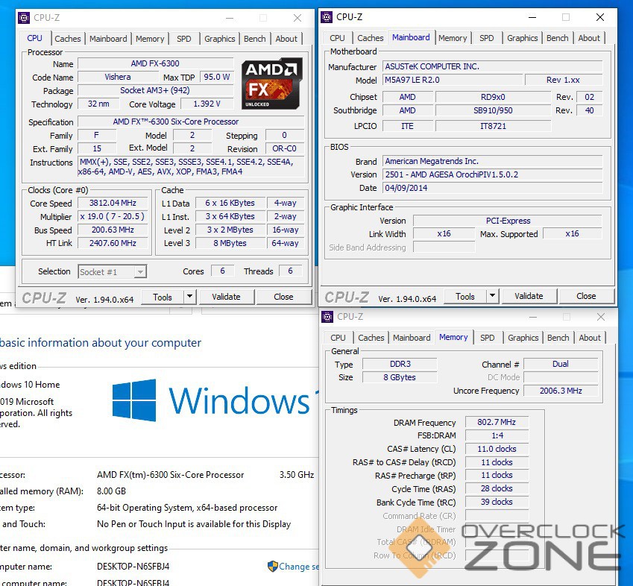Open Memory tab in CPU window
This screenshot has height=586, width=633.
[150, 39]
